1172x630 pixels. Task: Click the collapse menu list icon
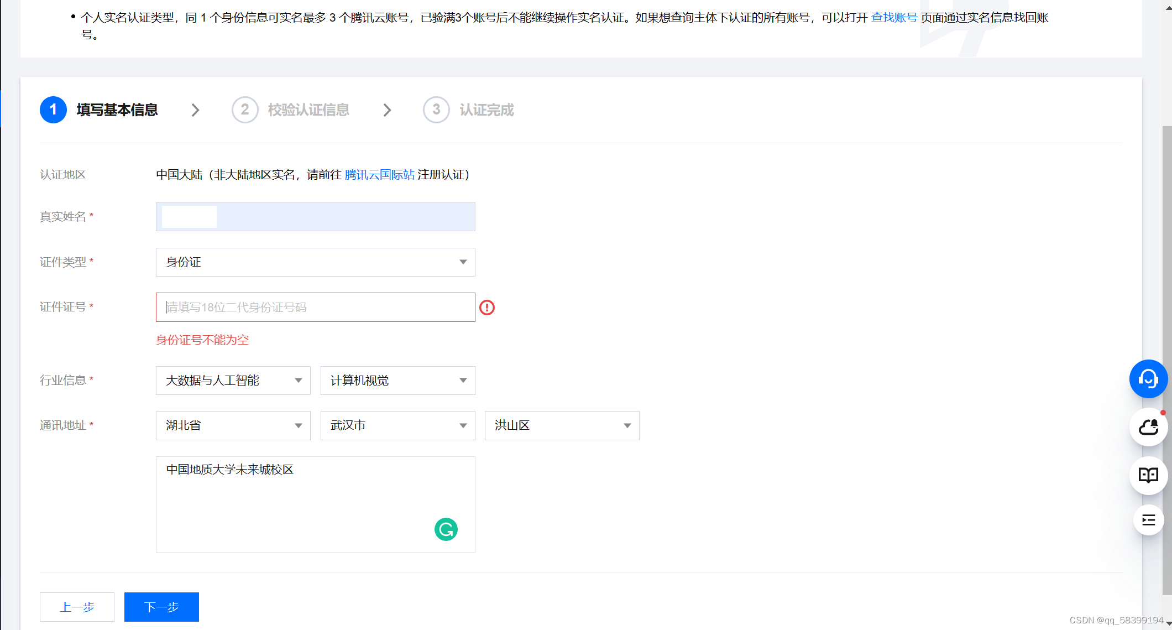click(1148, 520)
